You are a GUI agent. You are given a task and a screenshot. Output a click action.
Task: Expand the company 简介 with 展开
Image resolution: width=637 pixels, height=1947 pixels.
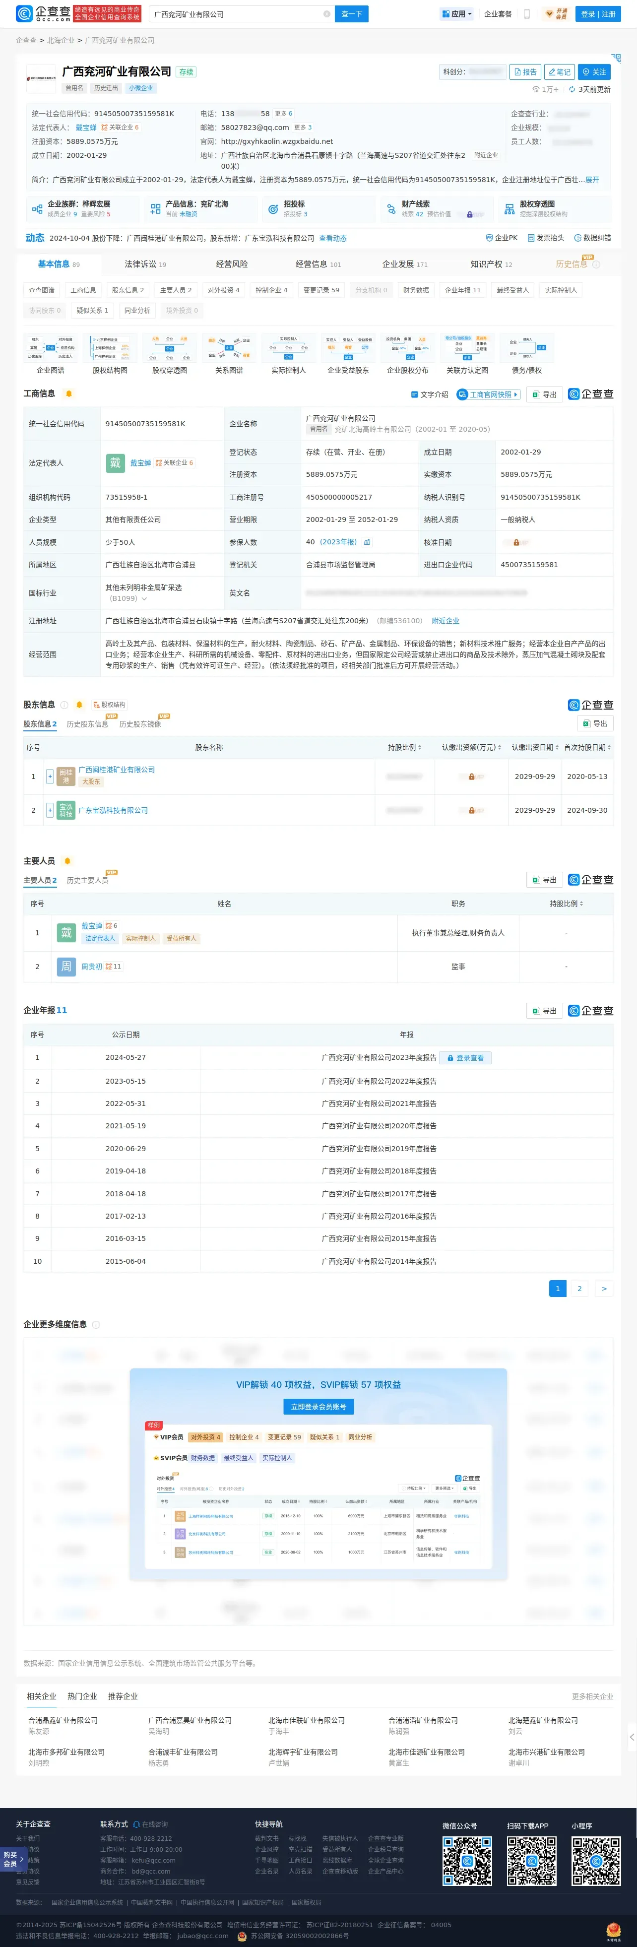[592, 180]
